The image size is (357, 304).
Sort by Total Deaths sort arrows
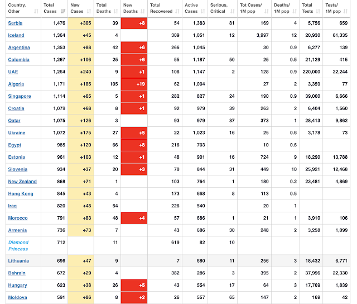point(116,11)
